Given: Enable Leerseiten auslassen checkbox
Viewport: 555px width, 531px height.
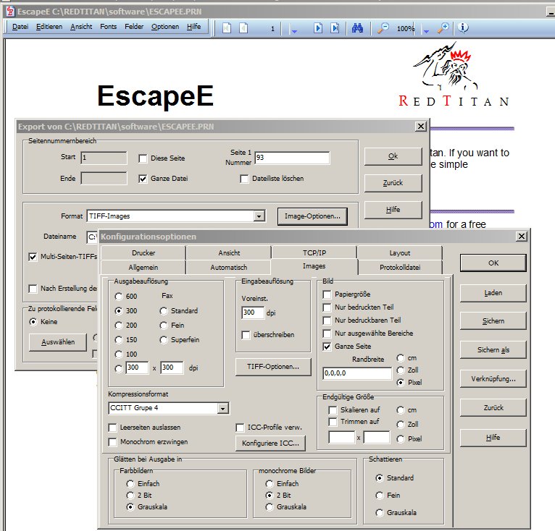Looking at the screenshot, I should tap(112, 428).
